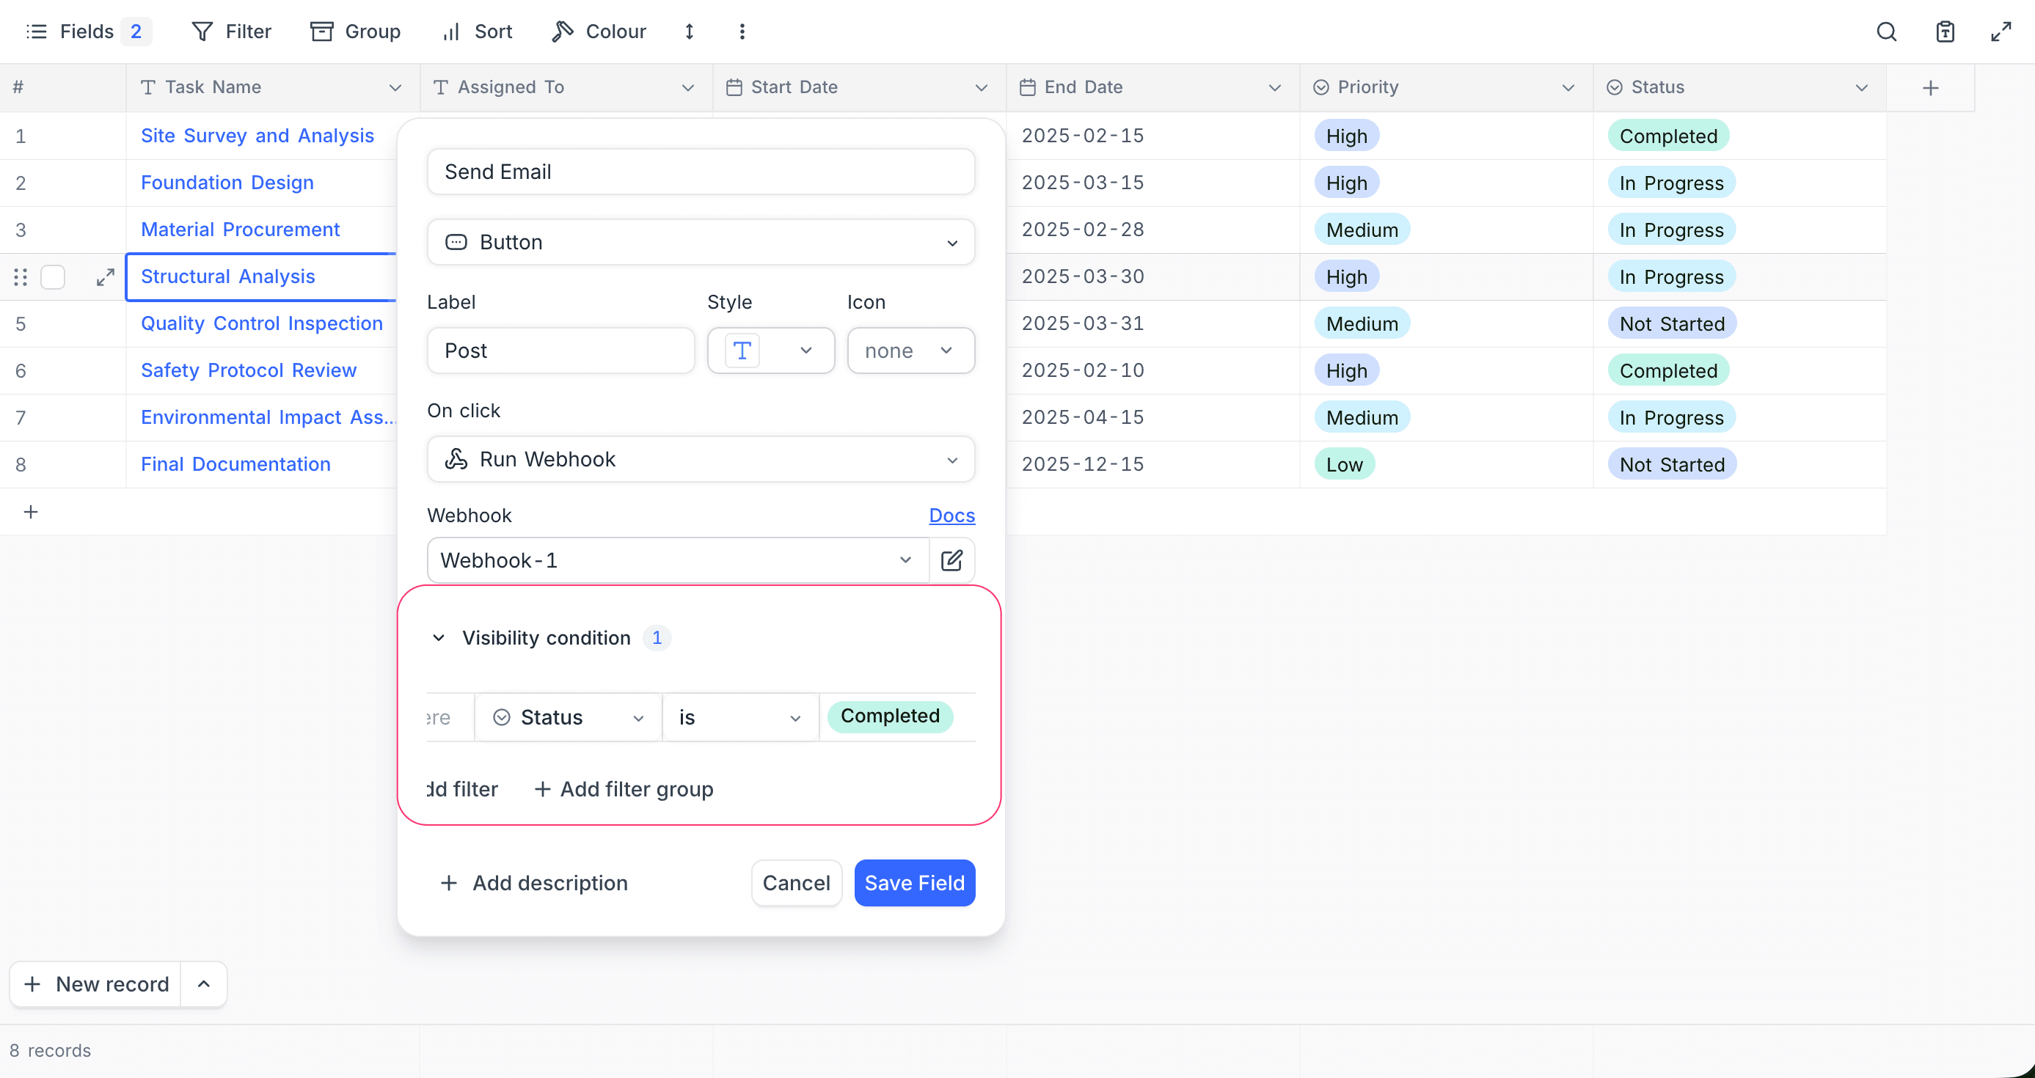
Task: Click the search magnifier icon
Action: pos(1887,32)
